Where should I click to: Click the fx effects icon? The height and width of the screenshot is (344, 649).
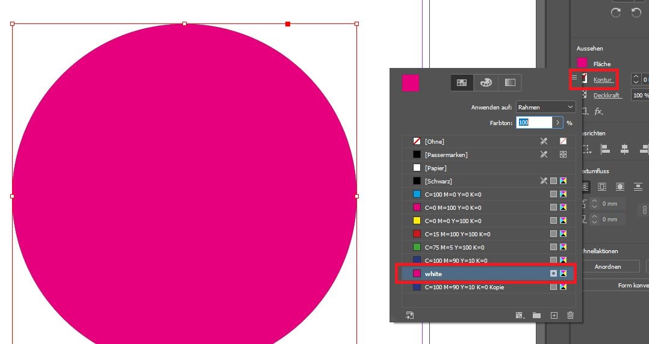pos(598,111)
